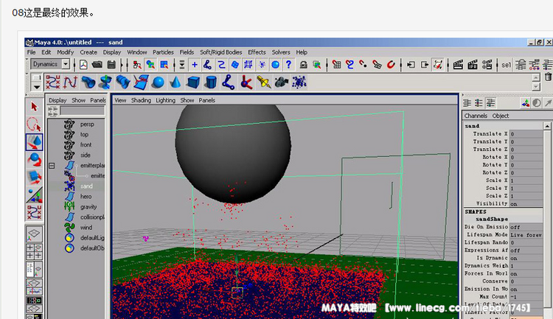Click the Channel Box scroll up arrow
553x319 pixels.
point(547,126)
